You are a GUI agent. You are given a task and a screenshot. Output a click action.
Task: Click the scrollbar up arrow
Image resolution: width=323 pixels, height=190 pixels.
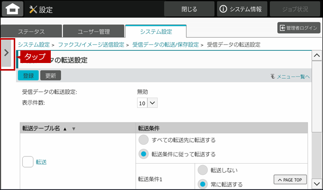[316, 55]
